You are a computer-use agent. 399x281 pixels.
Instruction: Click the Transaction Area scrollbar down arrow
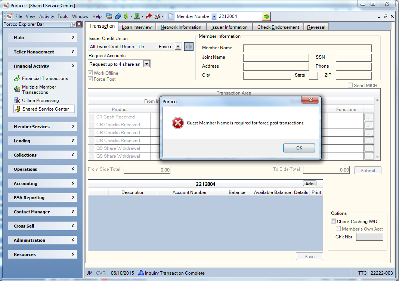[x=377, y=157]
